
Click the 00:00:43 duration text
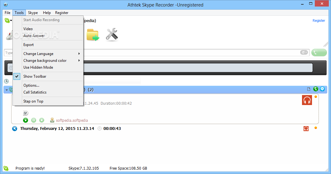112,129
